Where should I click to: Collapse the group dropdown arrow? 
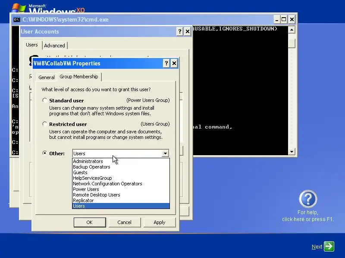pos(165,154)
